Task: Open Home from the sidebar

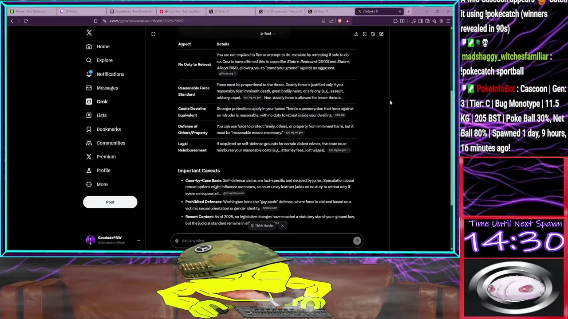Action: (x=98, y=47)
